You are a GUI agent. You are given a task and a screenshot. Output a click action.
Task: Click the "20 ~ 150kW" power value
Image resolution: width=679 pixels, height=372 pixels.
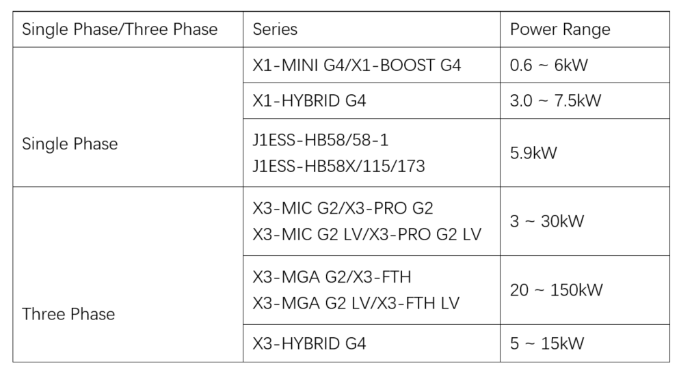click(556, 289)
